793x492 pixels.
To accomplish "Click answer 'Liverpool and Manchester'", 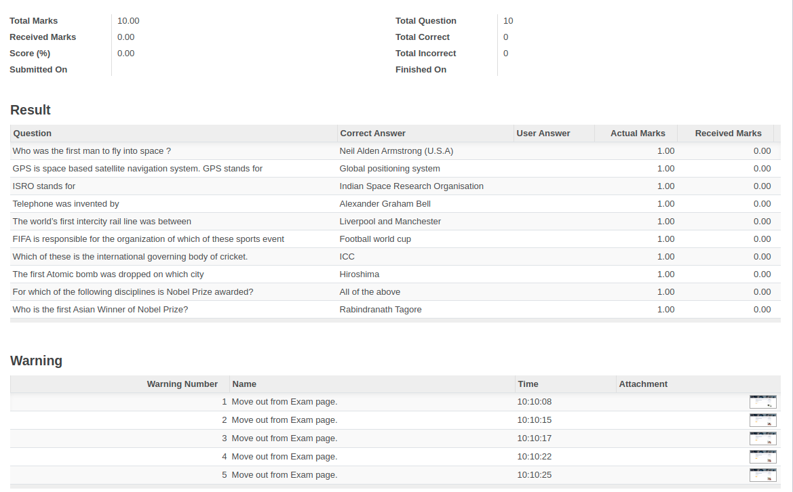I will 391,222.
